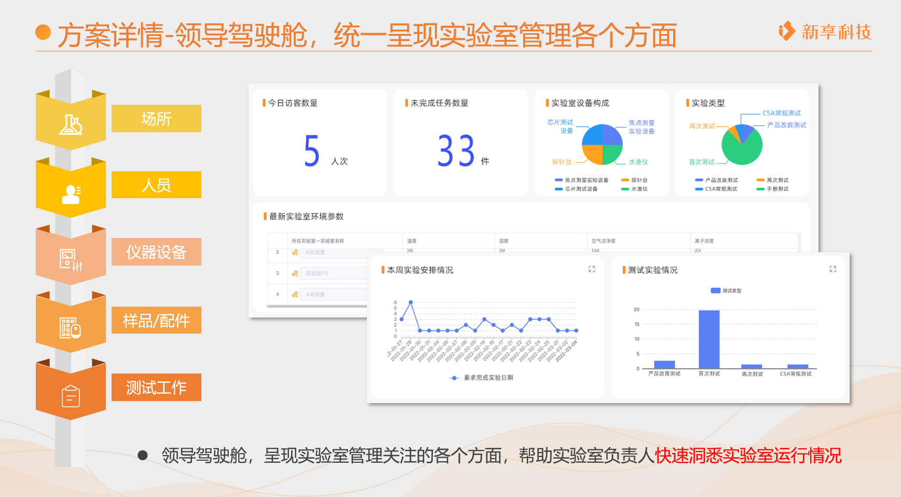Click the clipboard icon beside 测试工作
The height and width of the screenshot is (497, 901).
pos(71,396)
